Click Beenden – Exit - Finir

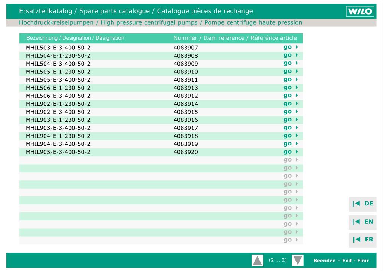click(x=341, y=261)
